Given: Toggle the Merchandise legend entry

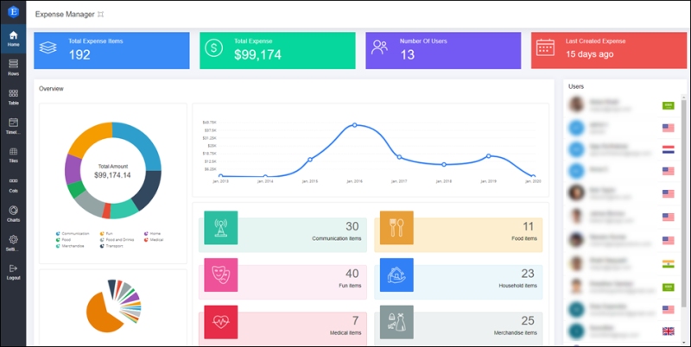Looking at the screenshot, I should tap(70, 246).
